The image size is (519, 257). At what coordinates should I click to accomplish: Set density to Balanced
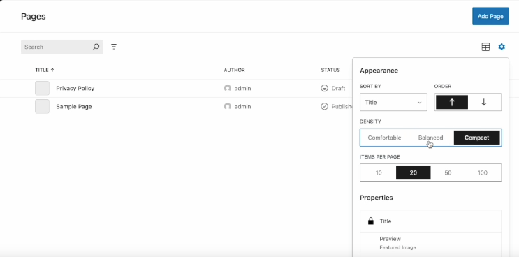(x=430, y=138)
